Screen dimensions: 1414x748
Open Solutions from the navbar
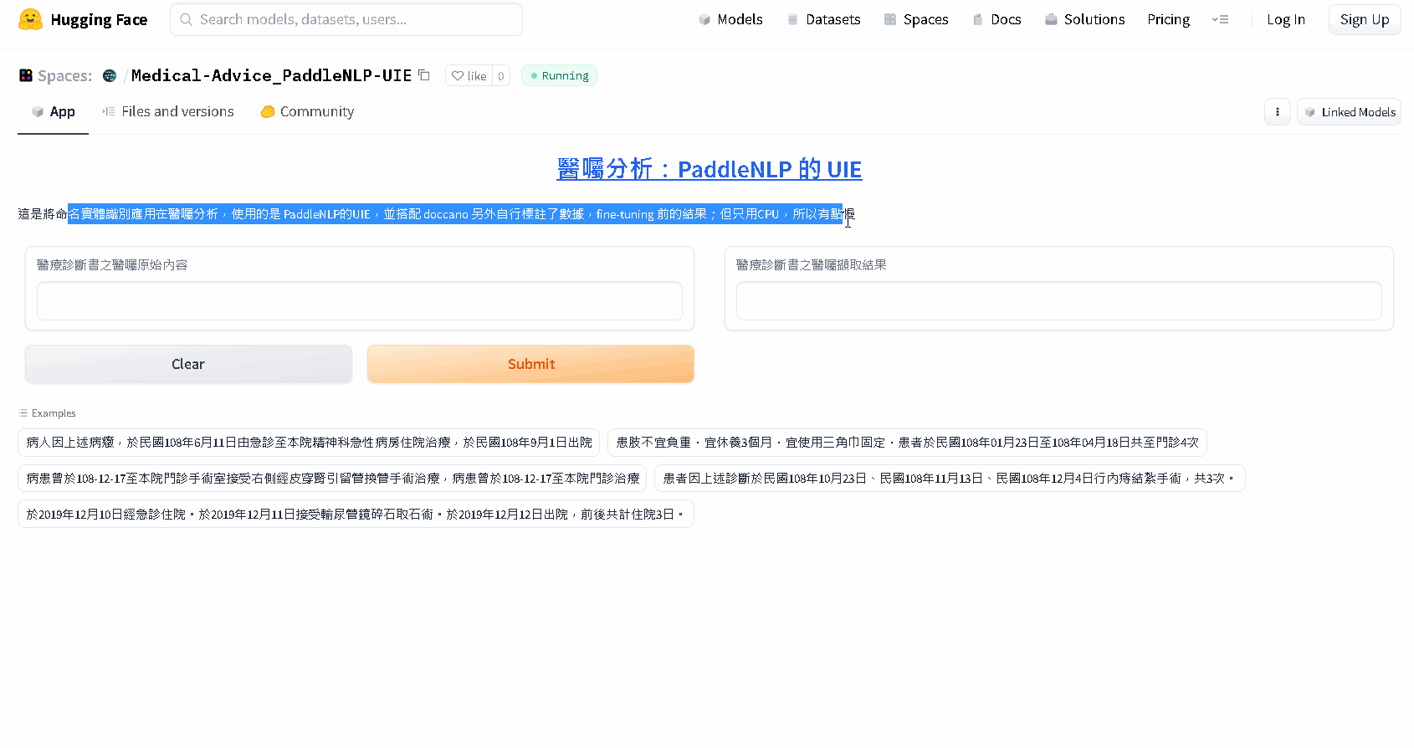click(1084, 19)
